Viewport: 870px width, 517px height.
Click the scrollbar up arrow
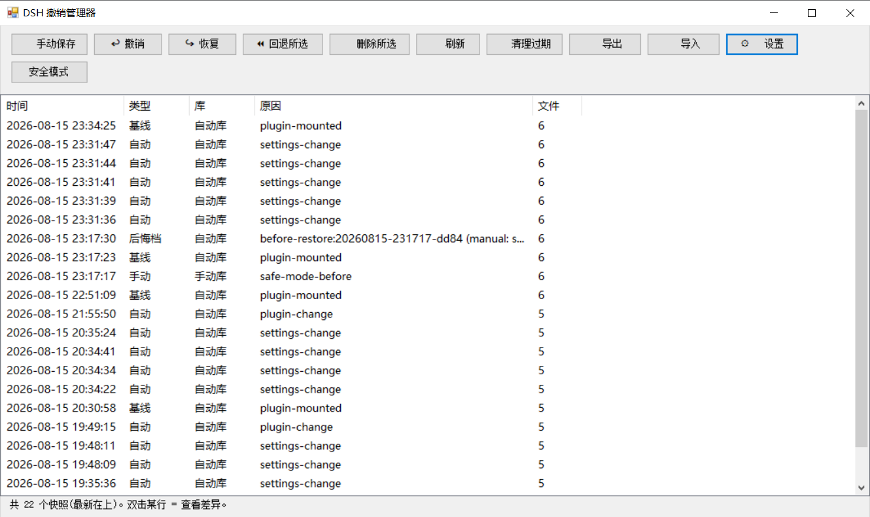(861, 103)
